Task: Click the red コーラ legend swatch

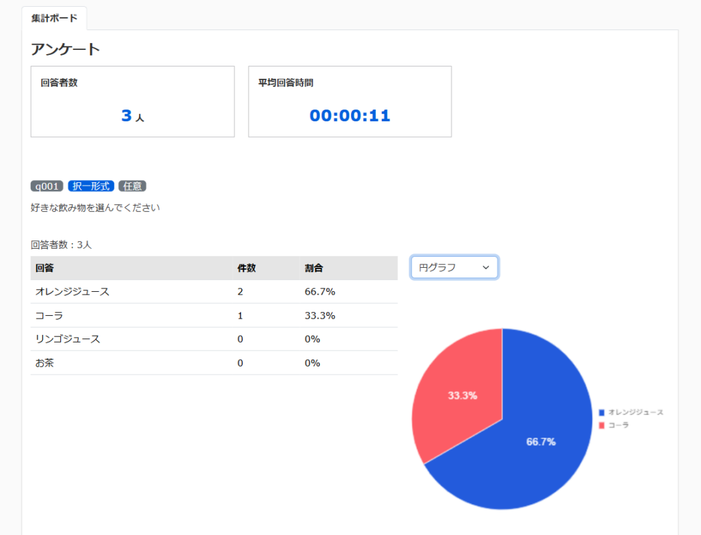Action: pos(601,425)
